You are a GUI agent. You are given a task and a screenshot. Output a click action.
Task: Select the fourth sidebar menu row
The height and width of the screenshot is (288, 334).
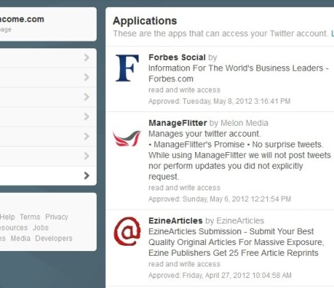pos(48,117)
